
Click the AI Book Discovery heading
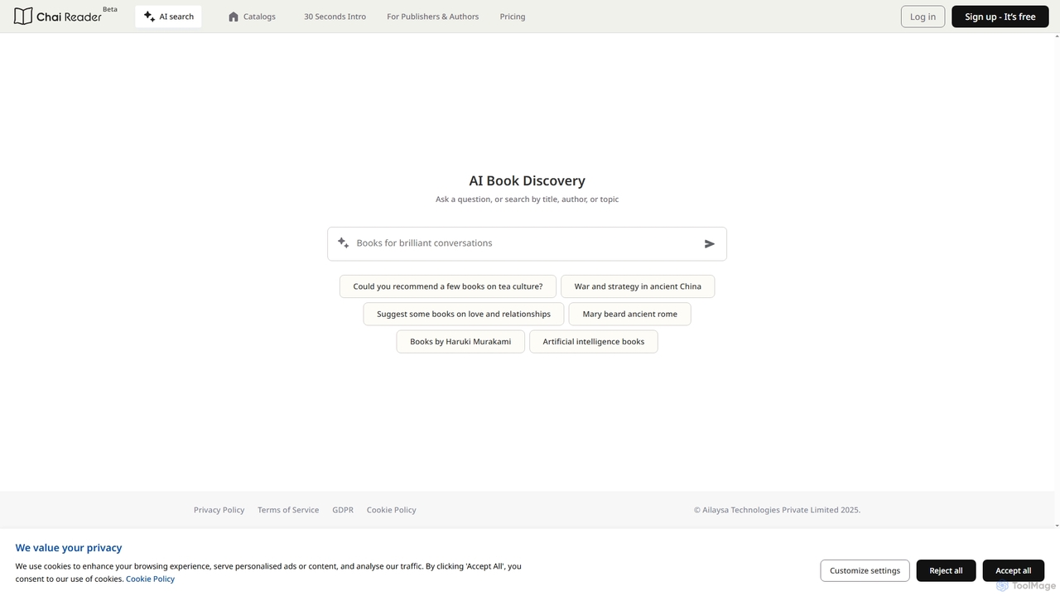pos(527,180)
